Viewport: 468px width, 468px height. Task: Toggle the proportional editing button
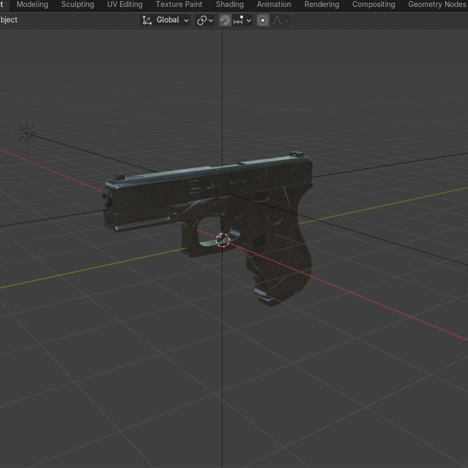263,20
